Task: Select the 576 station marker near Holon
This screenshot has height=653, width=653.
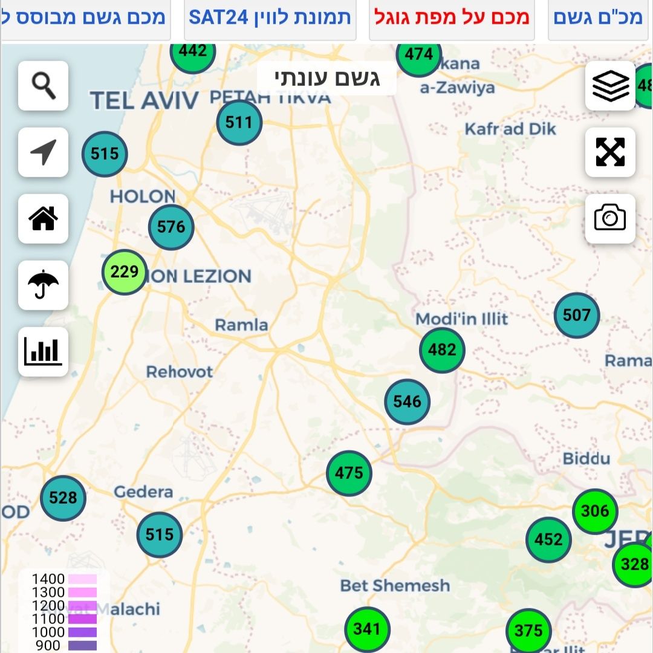Action: tap(171, 227)
